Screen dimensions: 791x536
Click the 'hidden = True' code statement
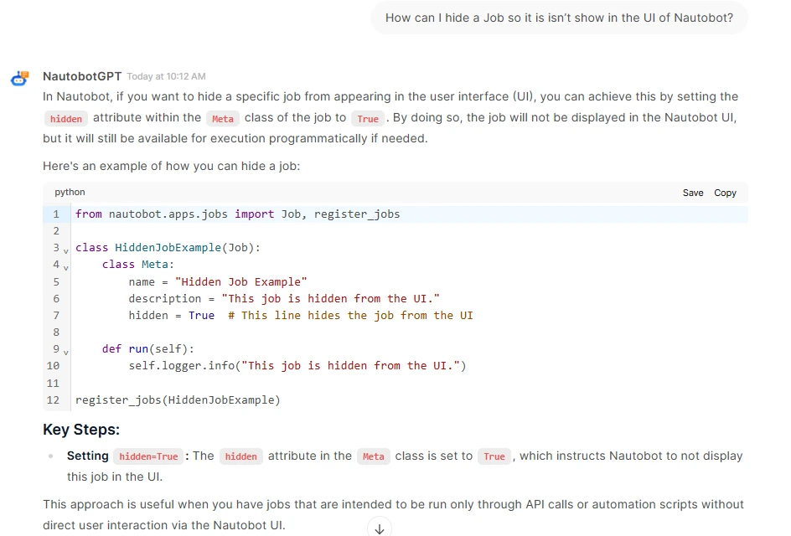point(172,315)
